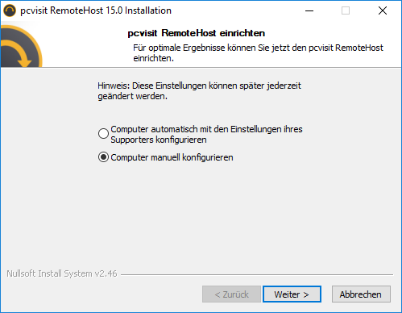
Task: Click 'geändert werden.' line of the hint
Action: point(133,96)
